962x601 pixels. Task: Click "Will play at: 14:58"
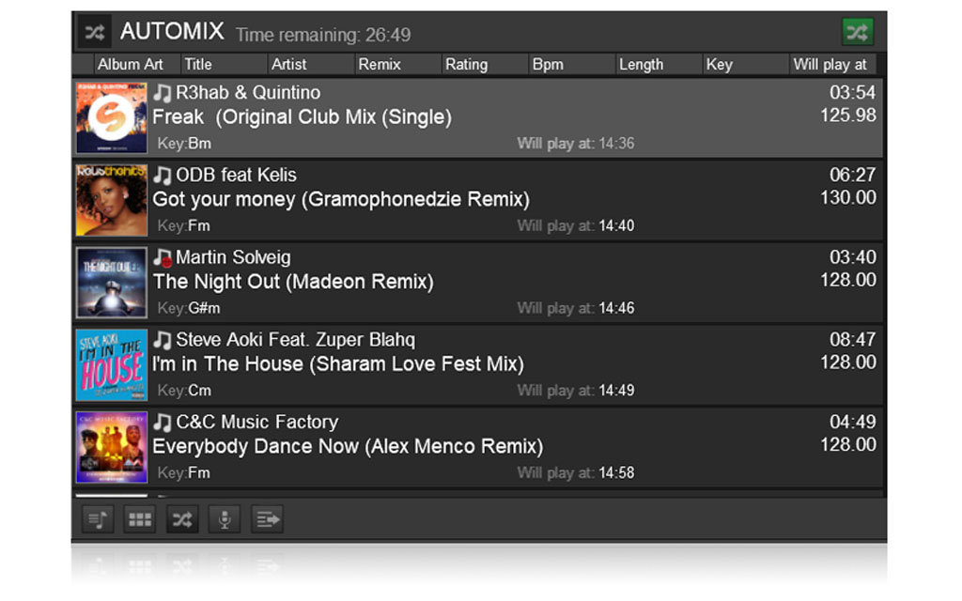(x=576, y=473)
